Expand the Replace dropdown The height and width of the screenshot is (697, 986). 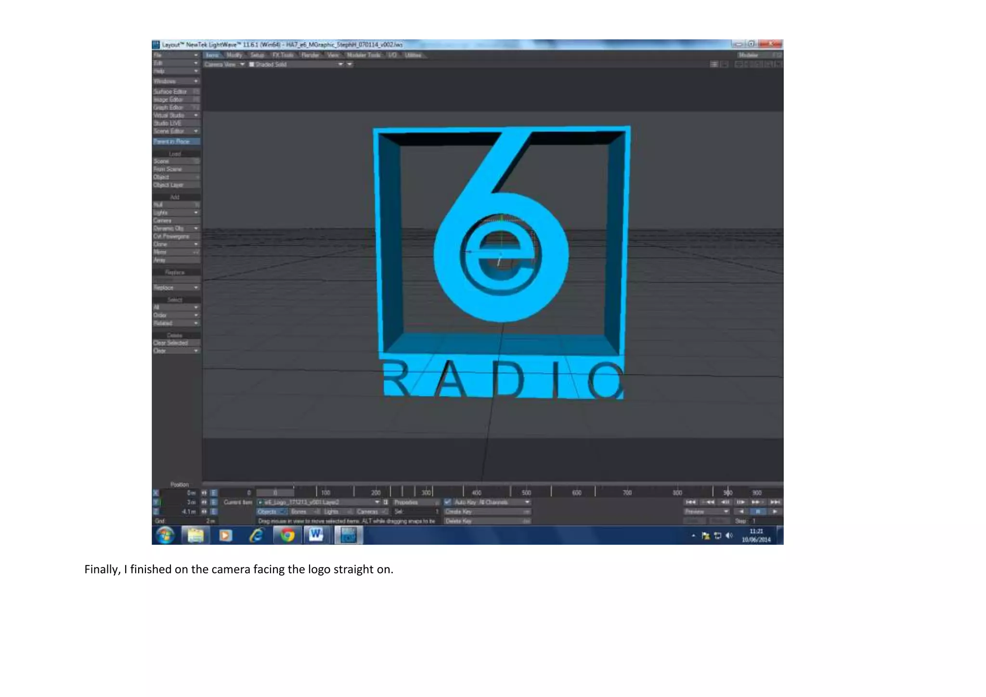[x=176, y=287]
